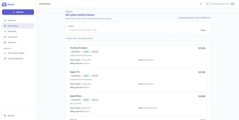The image size is (239, 120).
Task: Open Reminders page
Action: click(x=18, y=31)
